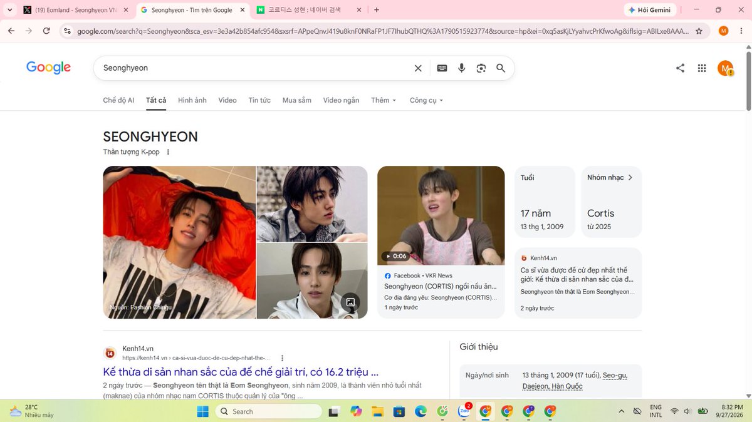Switch to the Naver 코르티스 성현 tab
Viewport: 752px width, 422px height.
(x=306, y=10)
